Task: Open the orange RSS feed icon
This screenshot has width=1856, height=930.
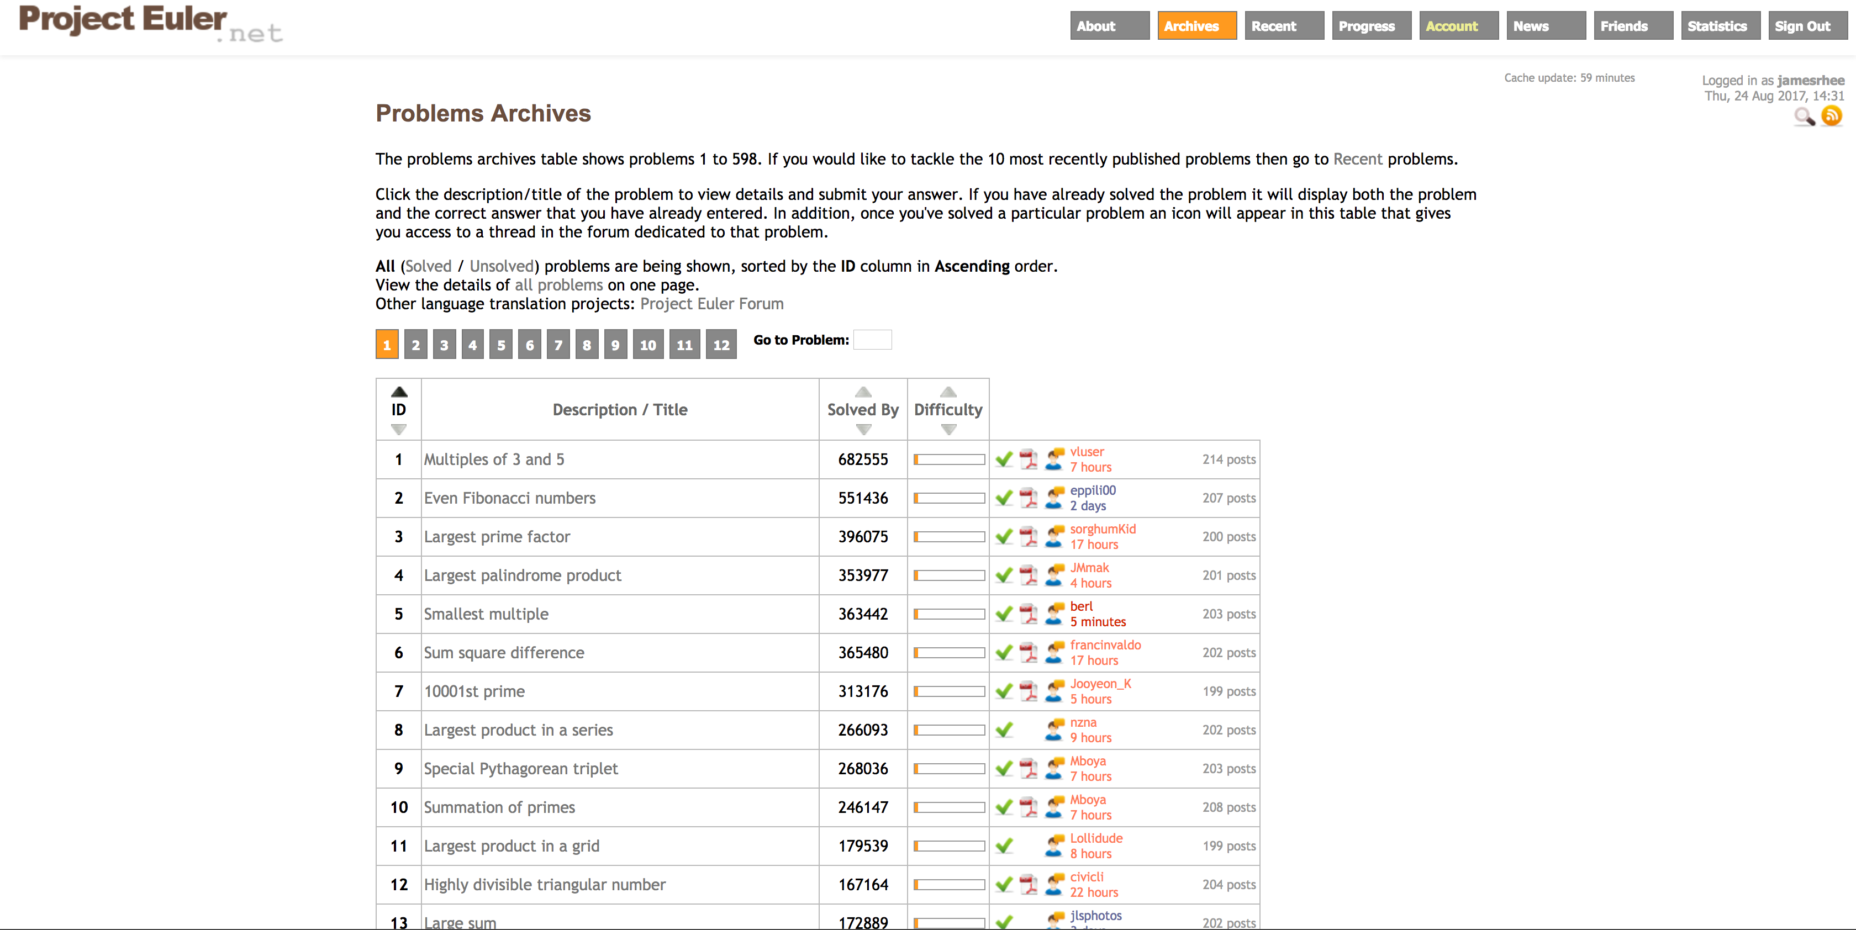Action: tap(1832, 115)
